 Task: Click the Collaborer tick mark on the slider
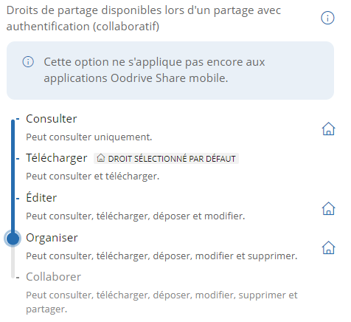tap(18, 278)
